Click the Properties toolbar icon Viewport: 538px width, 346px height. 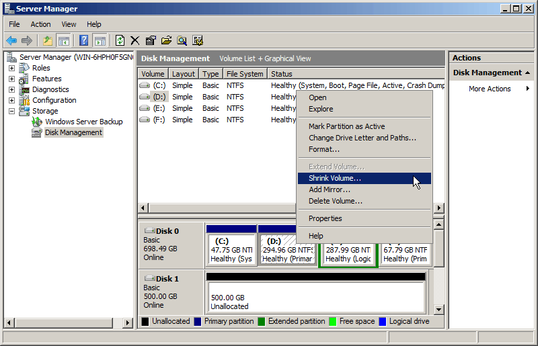(x=151, y=40)
